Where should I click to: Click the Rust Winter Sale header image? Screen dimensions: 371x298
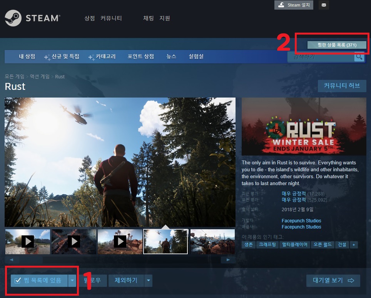click(x=304, y=127)
